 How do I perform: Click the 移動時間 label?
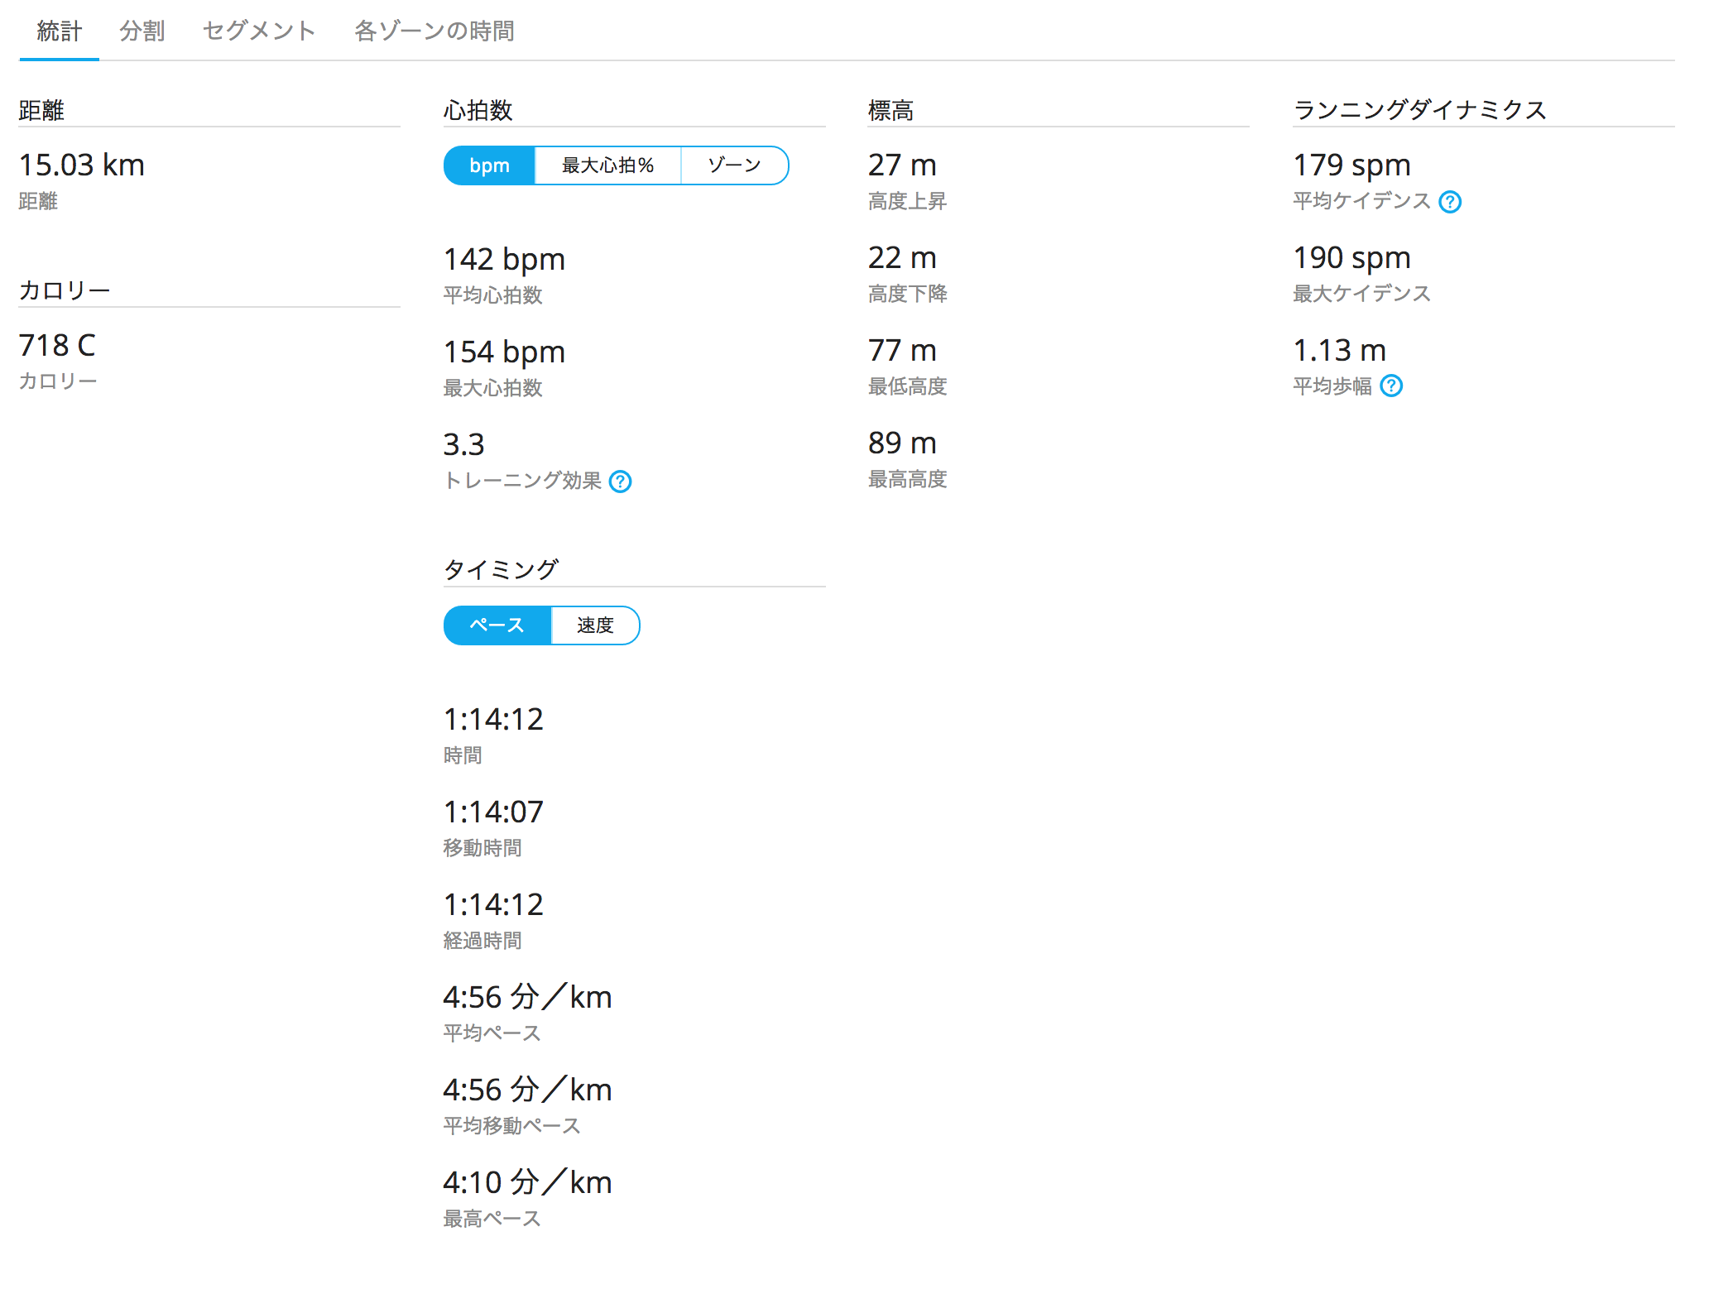coord(482,848)
